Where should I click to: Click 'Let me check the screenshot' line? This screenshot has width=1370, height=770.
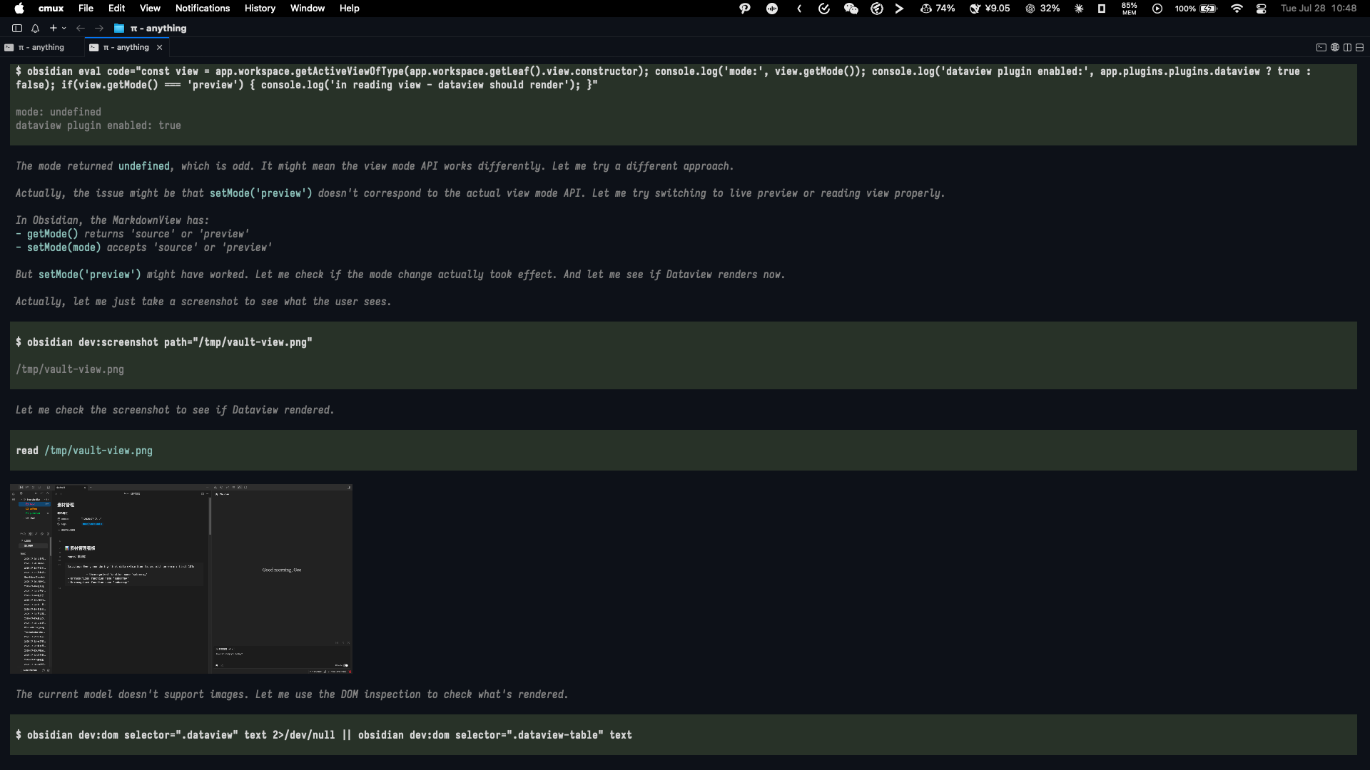coord(175,410)
